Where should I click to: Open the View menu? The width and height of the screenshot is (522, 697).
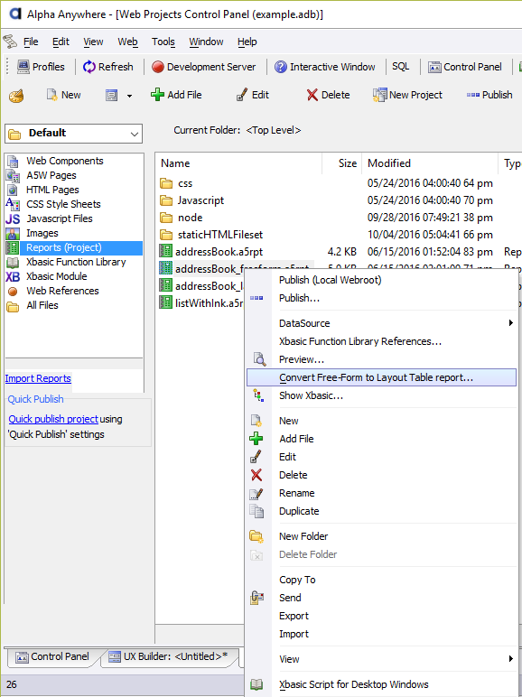tap(93, 42)
